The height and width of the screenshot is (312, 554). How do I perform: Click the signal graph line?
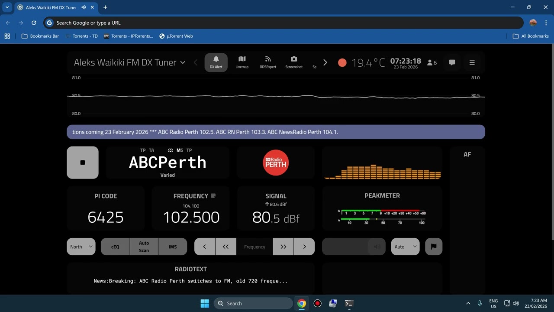(x=276, y=96)
